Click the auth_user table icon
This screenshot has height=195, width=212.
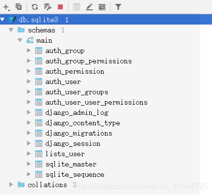tap(39, 82)
